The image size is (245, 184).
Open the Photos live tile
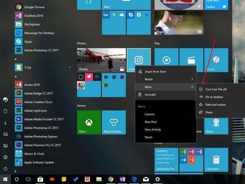click(x=101, y=60)
